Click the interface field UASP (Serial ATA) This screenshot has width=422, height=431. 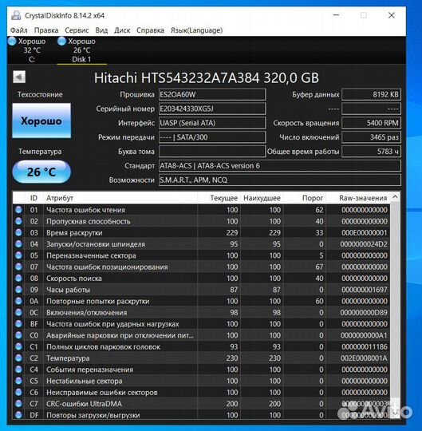click(x=212, y=123)
